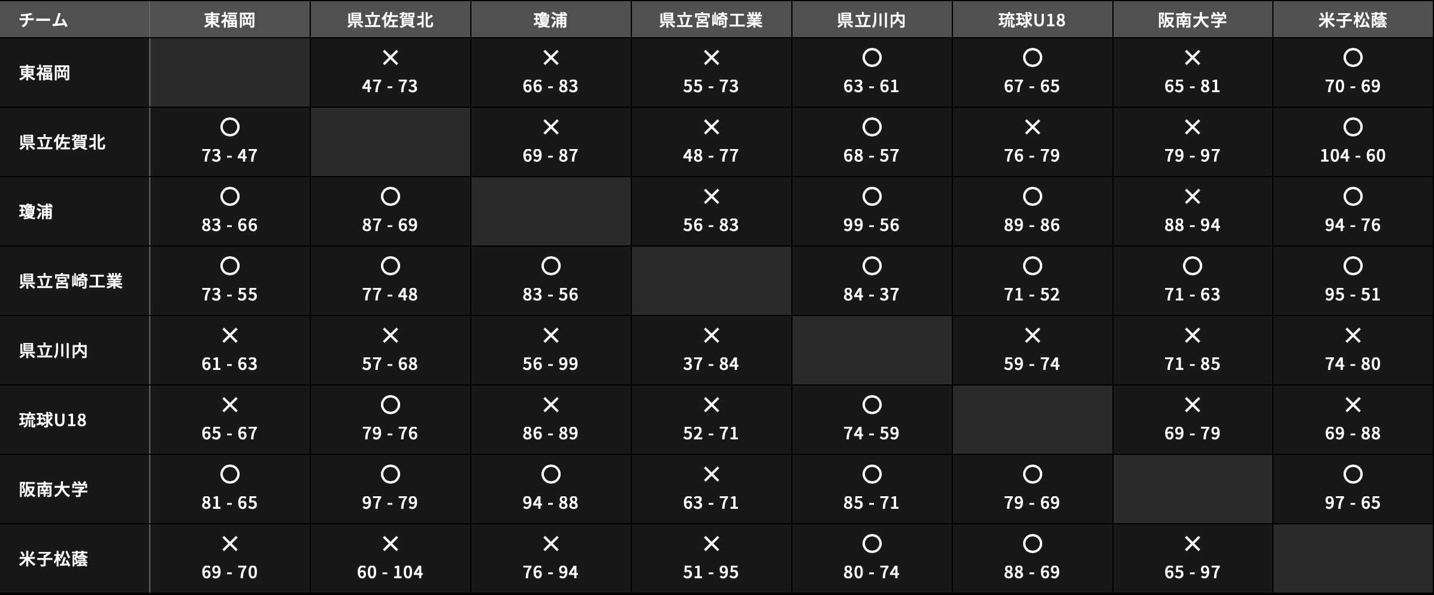Click the ○ mark for 米子松蔭 vs 琉球U18
Viewport: 1434px width, 595px height.
click(x=1032, y=544)
